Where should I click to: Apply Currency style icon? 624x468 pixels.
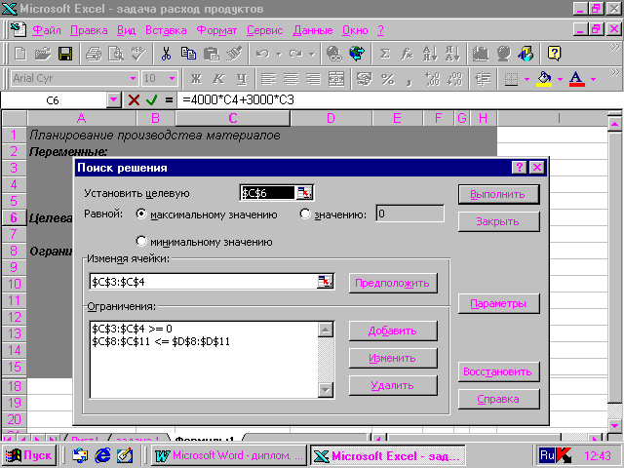coord(364,79)
